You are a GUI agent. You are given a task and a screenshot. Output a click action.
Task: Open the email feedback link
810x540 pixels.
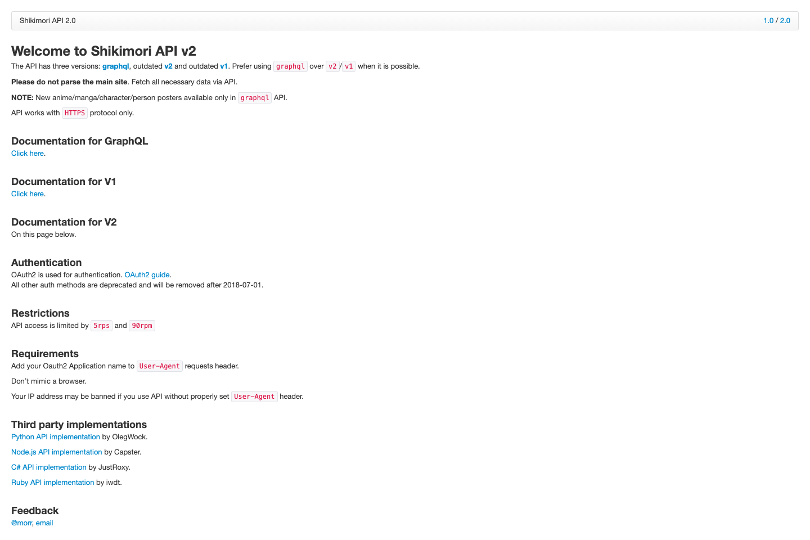[44, 523]
